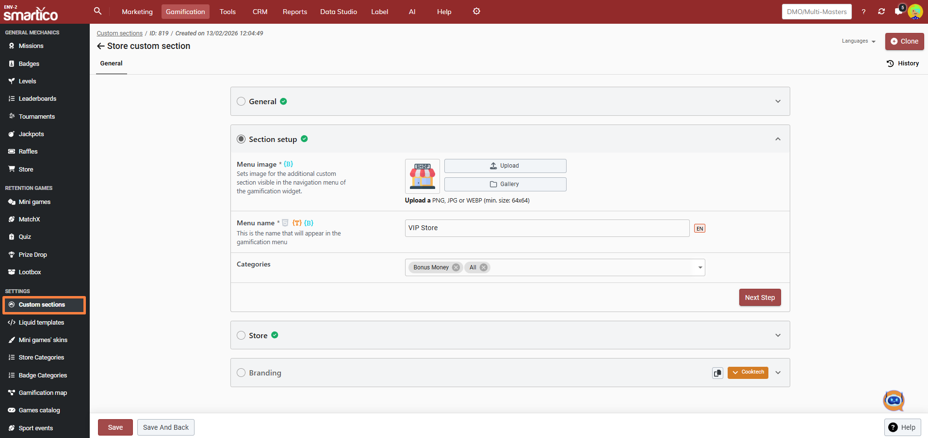The width and height of the screenshot is (928, 438).
Task: Select the General section radio button
Action: tap(241, 101)
